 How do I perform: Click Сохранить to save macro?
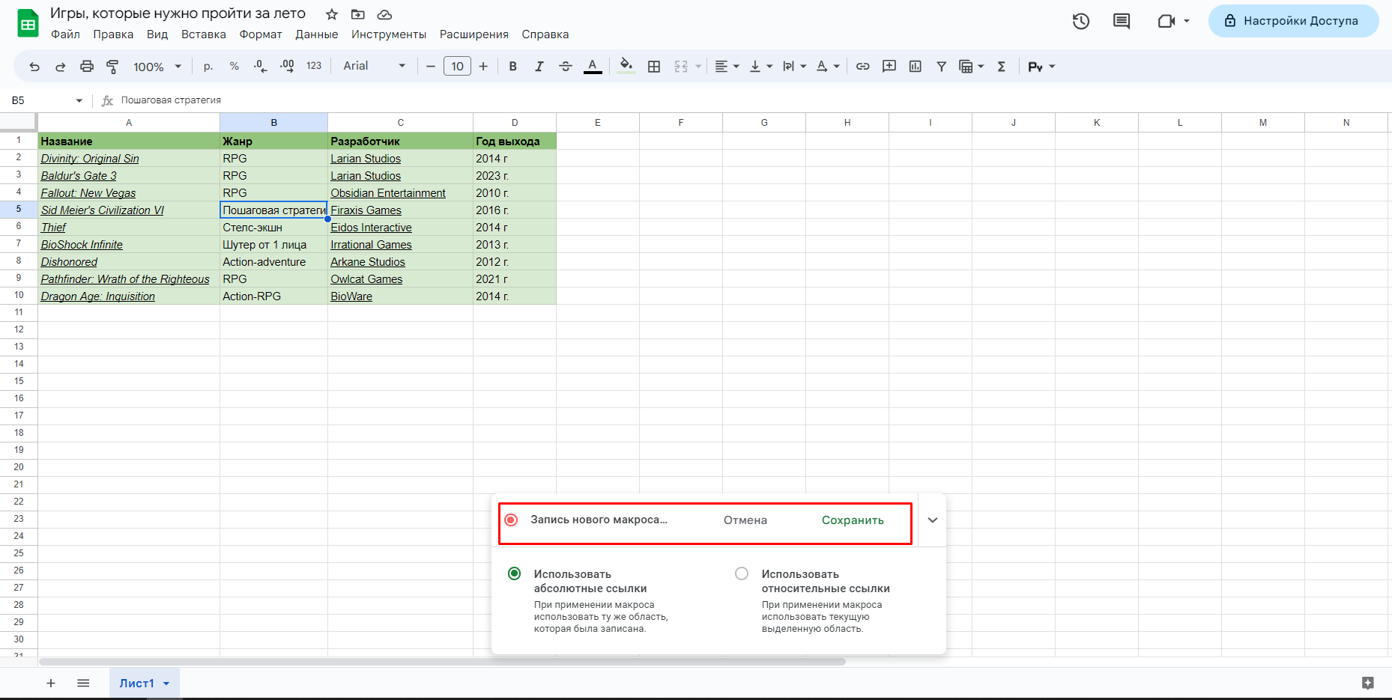coord(853,520)
